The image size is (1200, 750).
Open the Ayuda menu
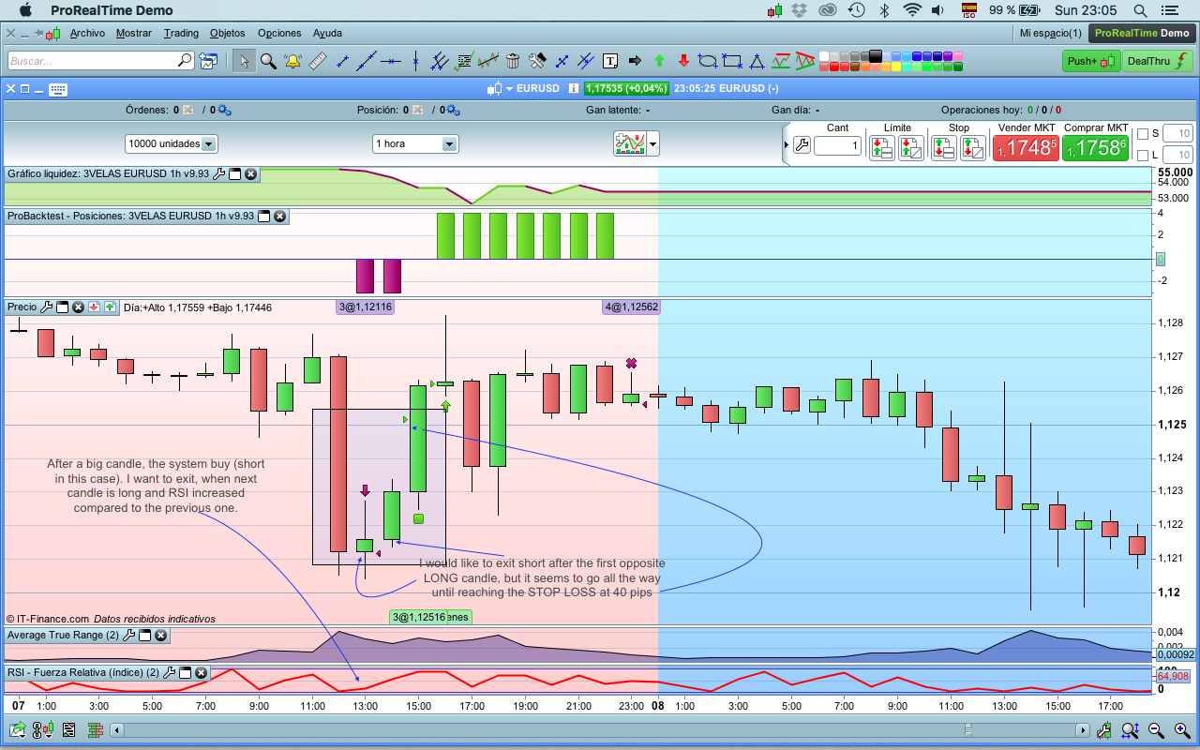(x=327, y=33)
